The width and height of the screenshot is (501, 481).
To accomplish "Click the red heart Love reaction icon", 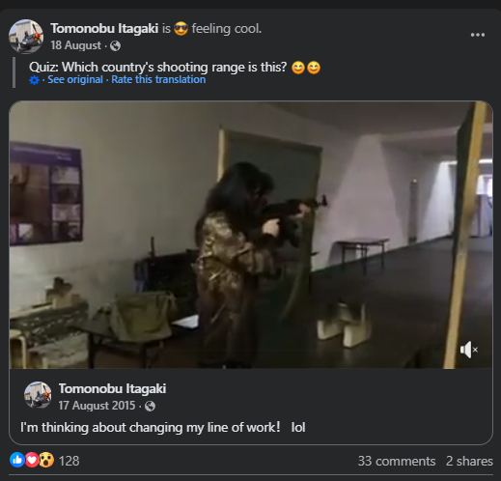I will [x=32, y=460].
